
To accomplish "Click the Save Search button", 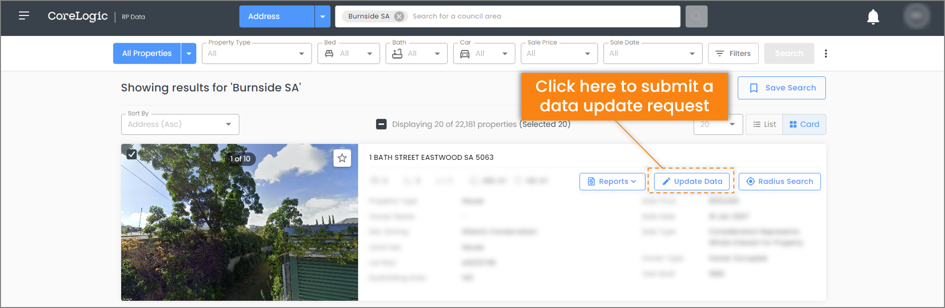I will pos(781,88).
